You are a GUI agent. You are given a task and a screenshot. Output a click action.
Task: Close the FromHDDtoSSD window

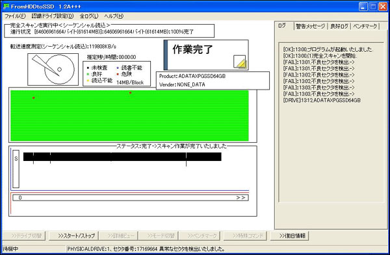(x=383, y=6)
